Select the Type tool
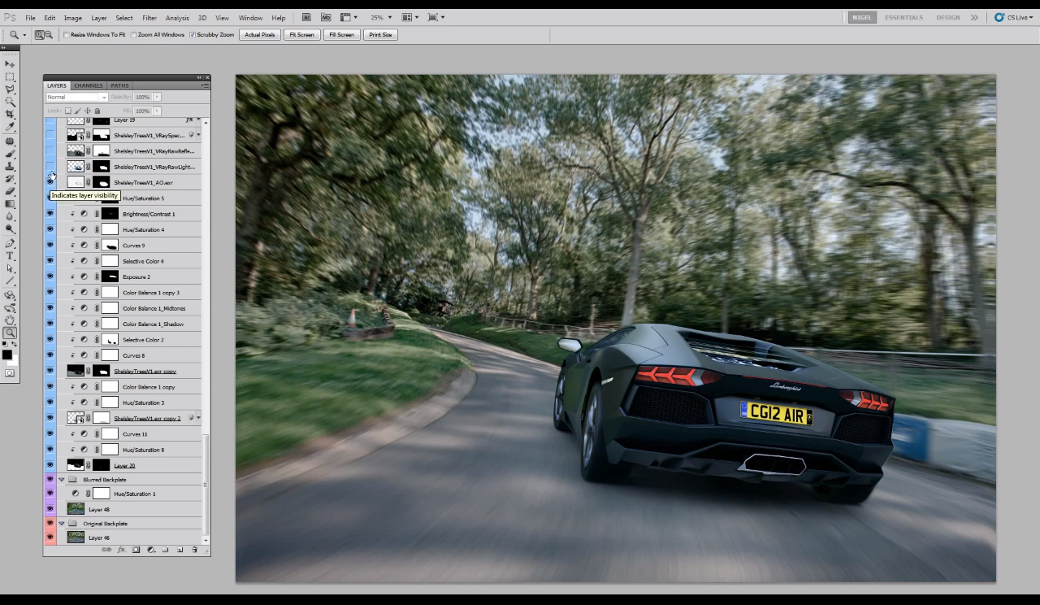The width and height of the screenshot is (1040, 605). pos(10,255)
